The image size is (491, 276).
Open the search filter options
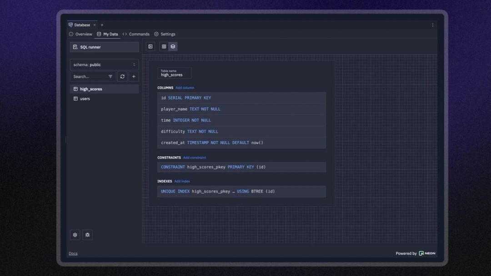pyautogui.click(x=110, y=76)
